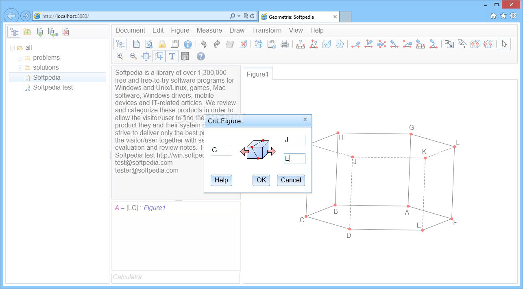Open the Help menu
Screen dimensions: 523x289
click(317, 30)
